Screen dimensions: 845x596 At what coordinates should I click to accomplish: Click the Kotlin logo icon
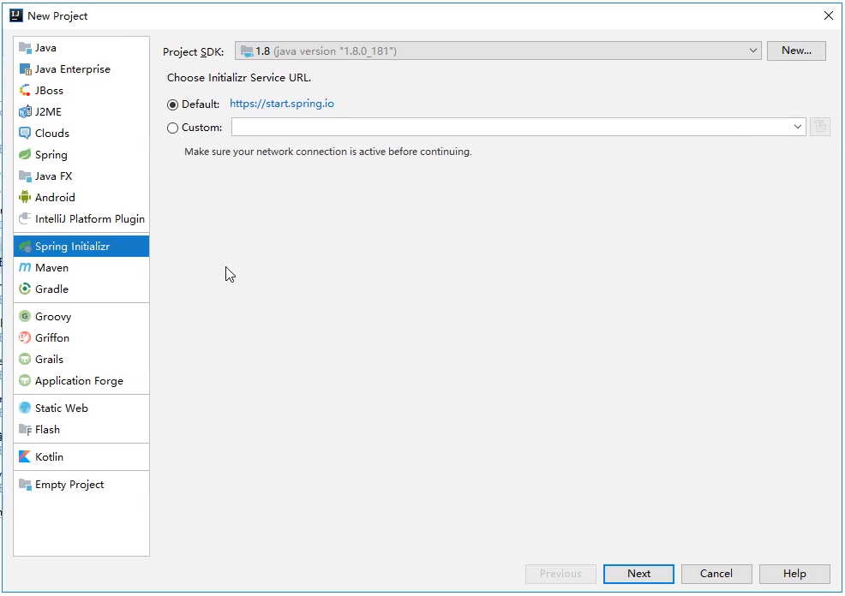pos(25,457)
